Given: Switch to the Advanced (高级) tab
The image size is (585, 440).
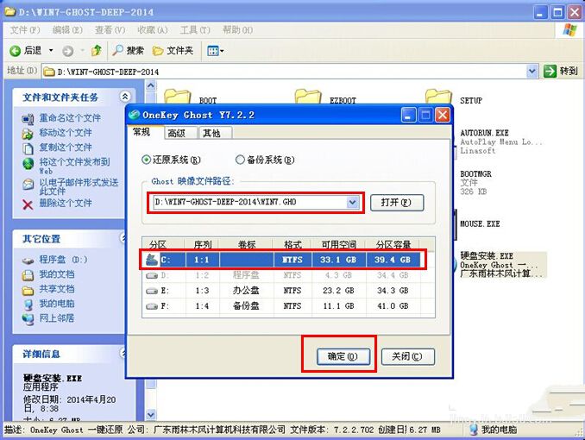Looking at the screenshot, I should click(177, 133).
